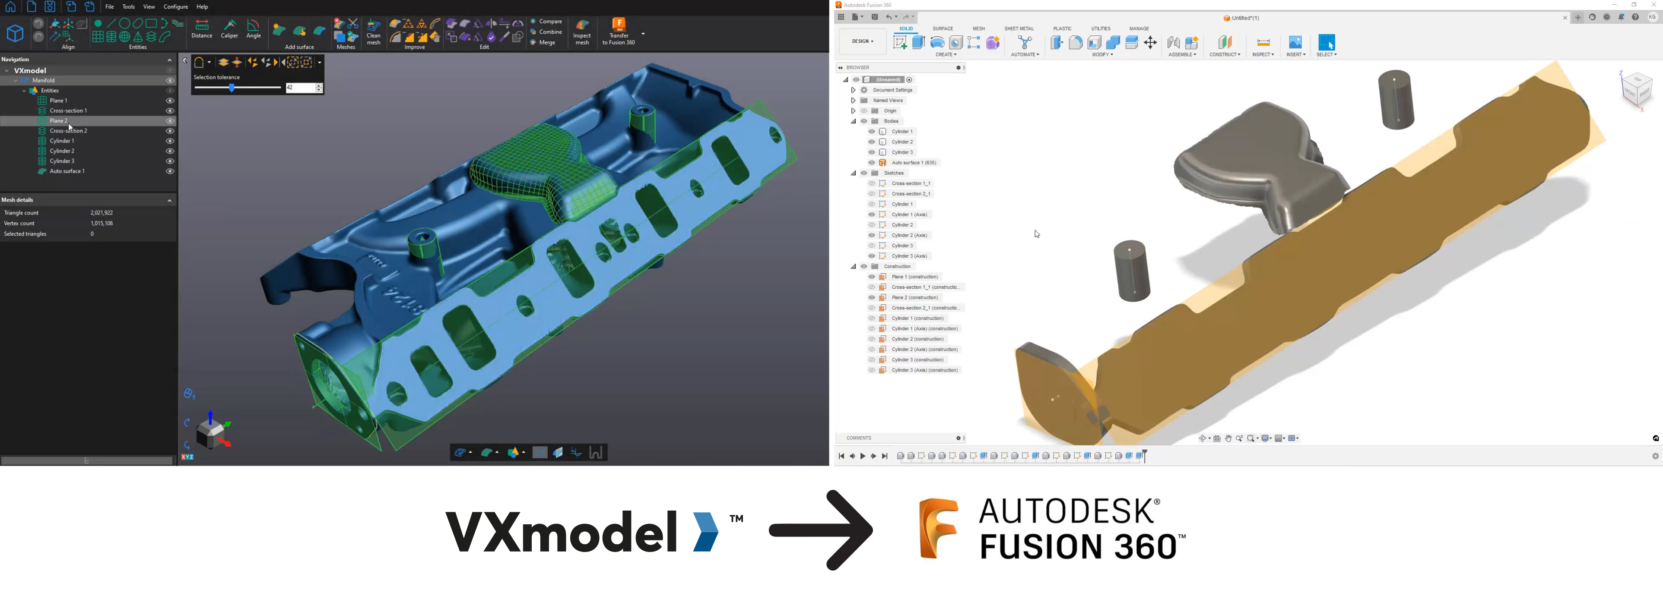Image resolution: width=1663 pixels, height=593 pixels.
Task: Click the Automate icon in Fusion 360
Action: [x=1025, y=43]
